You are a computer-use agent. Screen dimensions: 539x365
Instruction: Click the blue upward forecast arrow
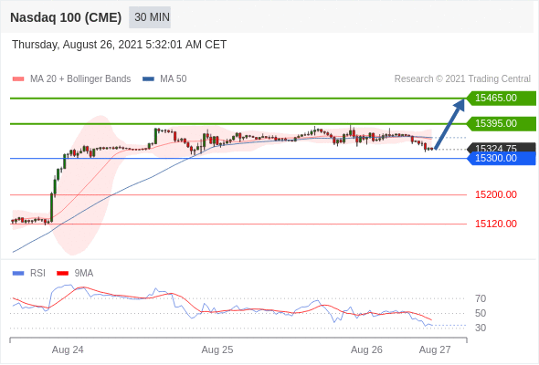click(450, 124)
